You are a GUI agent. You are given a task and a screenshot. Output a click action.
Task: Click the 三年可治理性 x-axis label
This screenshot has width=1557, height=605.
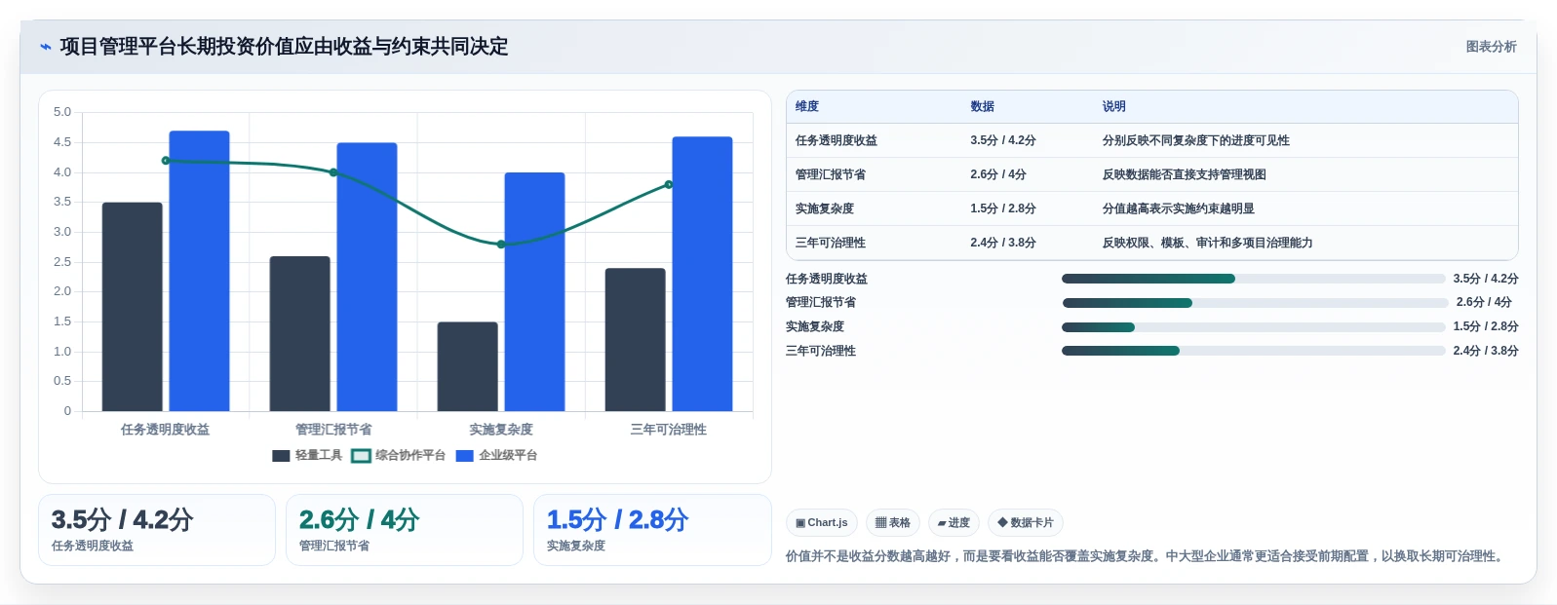coord(669,430)
